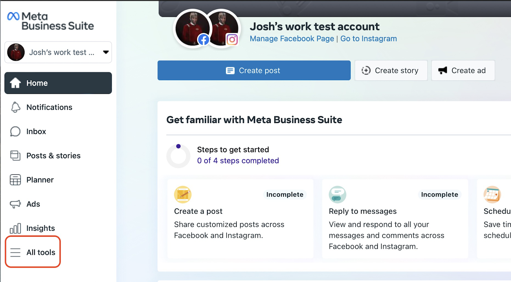511x282 pixels.
Task: Open the Inbox section label
Action: [x=36, y=131]
